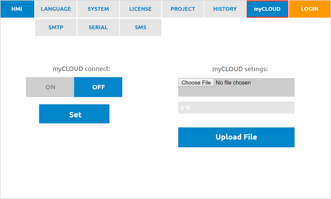
Task: Click the 0 % upload progress bar
Action: point(236,108)
